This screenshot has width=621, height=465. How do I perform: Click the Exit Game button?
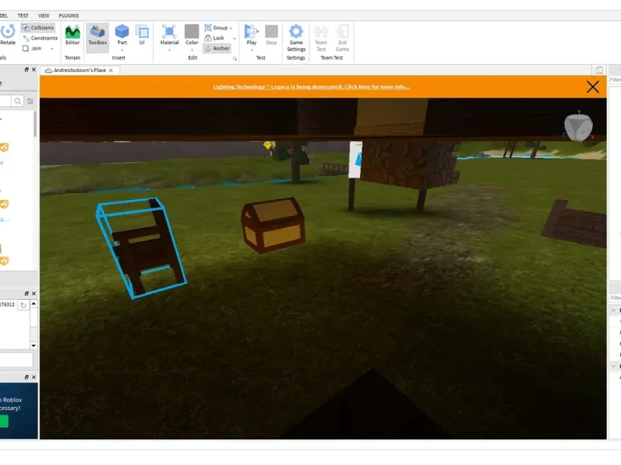(342, 38)
